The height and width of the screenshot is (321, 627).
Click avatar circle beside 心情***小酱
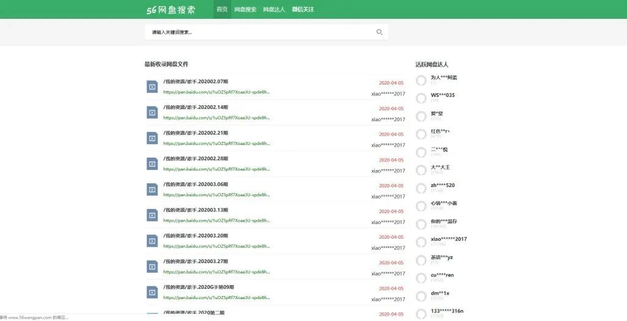(x=421, y=206)
